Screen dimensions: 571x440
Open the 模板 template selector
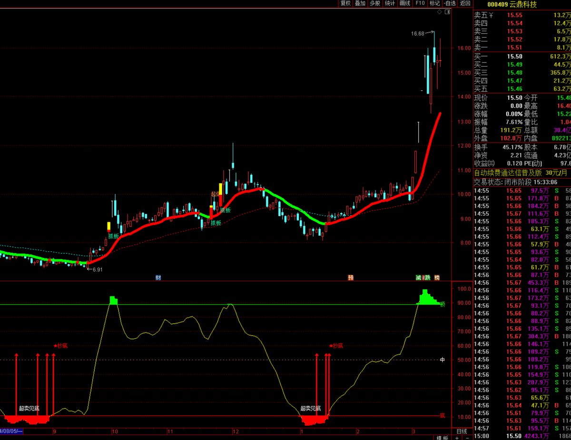(x=442, y=438)
